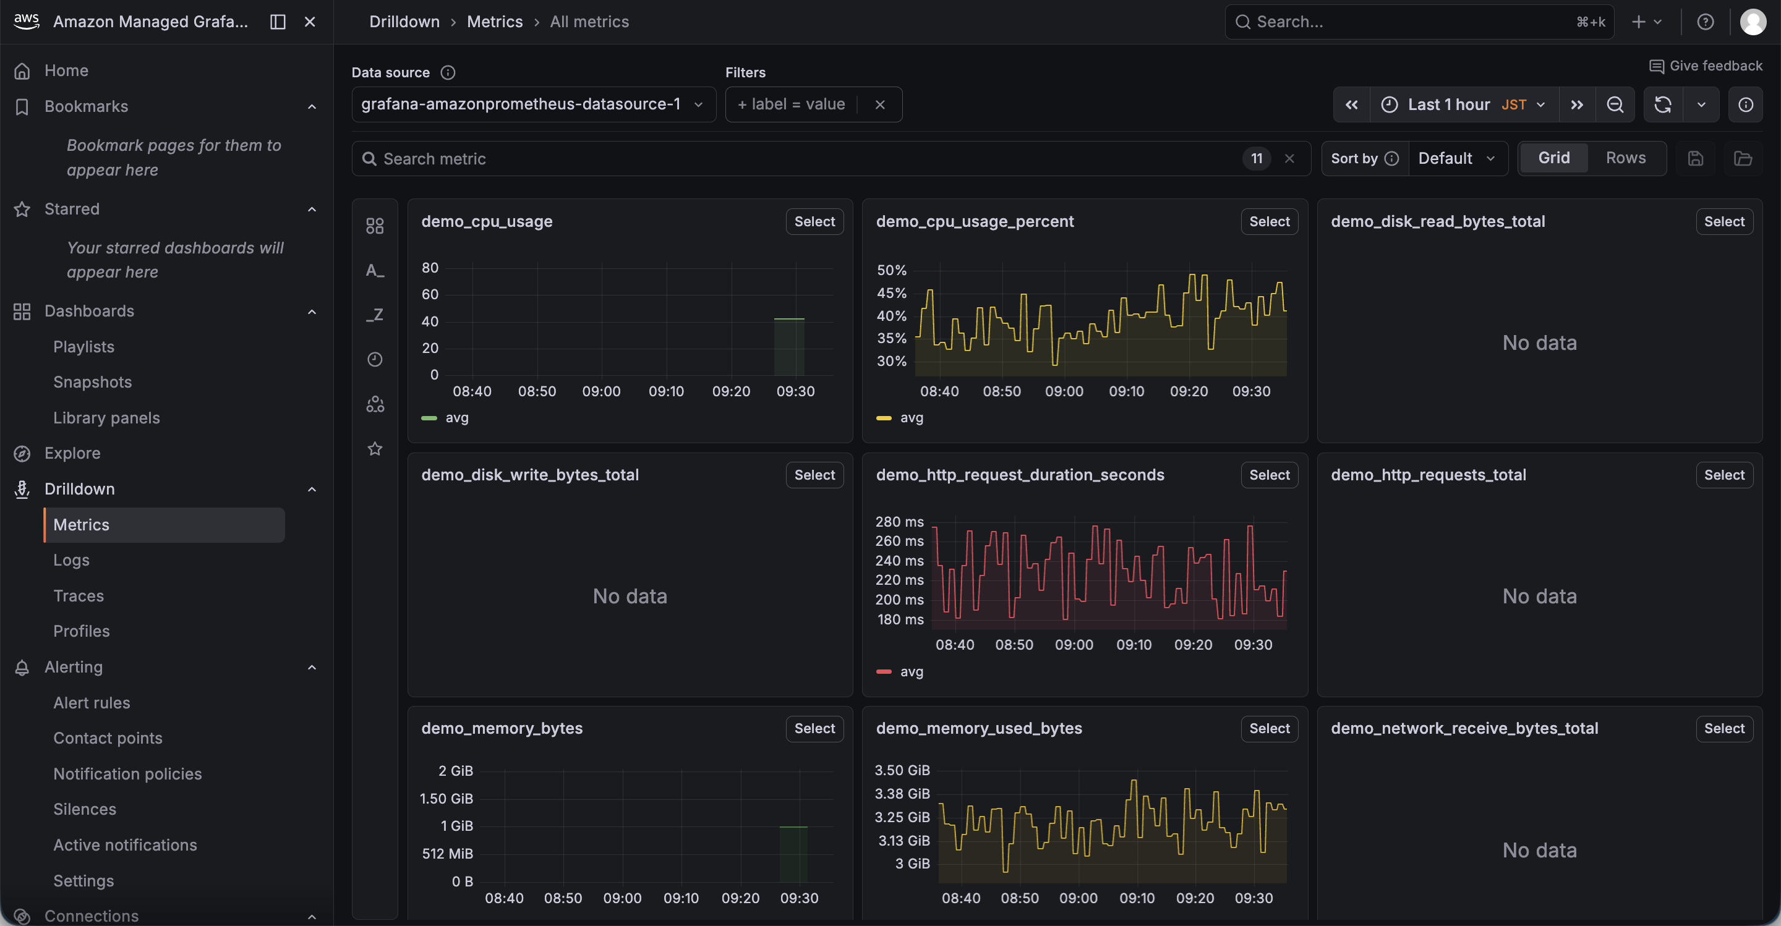Click the Search metric input field
1781x926 pixels.
pyautogui.click(x=795, y=159)
